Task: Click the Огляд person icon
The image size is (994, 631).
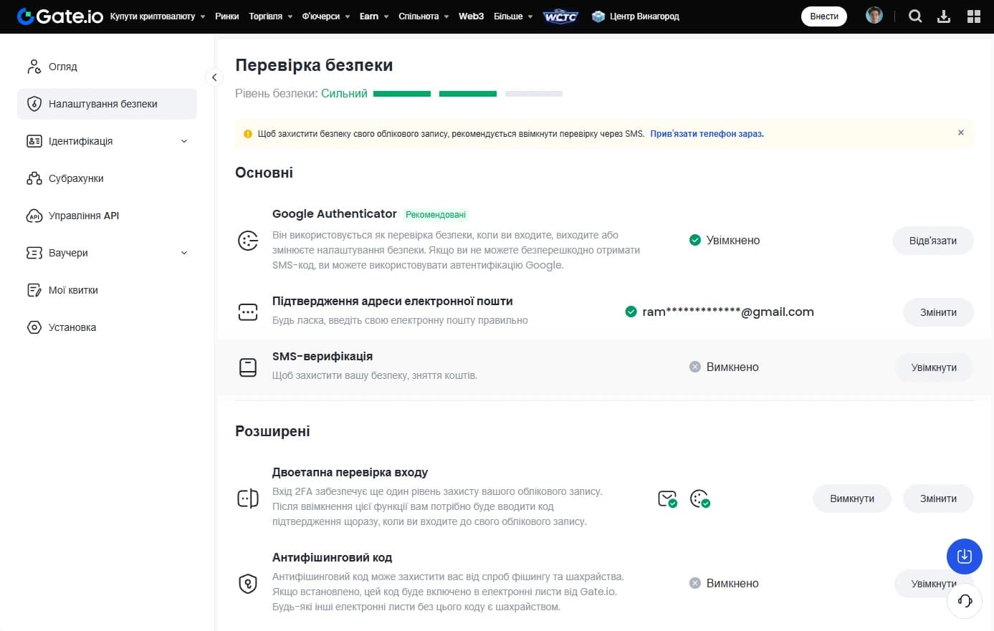Action: pyautogui.click(x=34, y=67)
